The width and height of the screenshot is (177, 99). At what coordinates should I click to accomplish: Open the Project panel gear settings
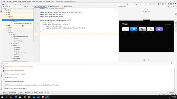(31, 7)
